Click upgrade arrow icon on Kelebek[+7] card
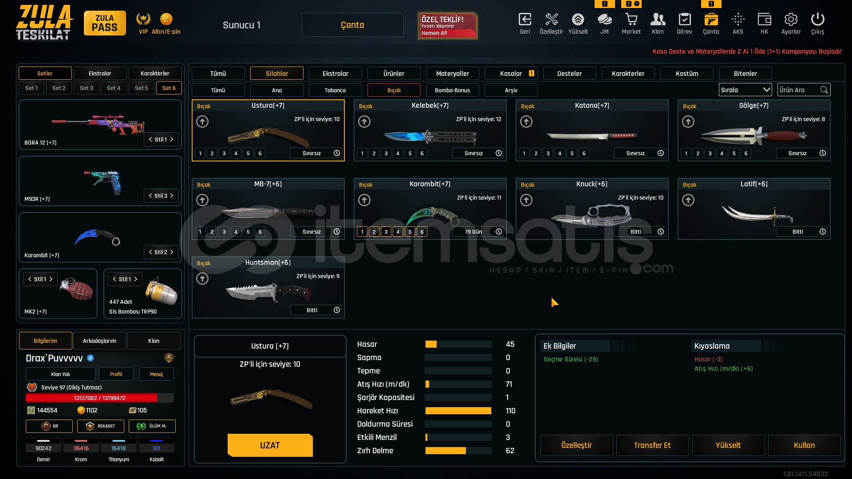The width and height of the screenshot is (852, 479). [x=364, y=122]
